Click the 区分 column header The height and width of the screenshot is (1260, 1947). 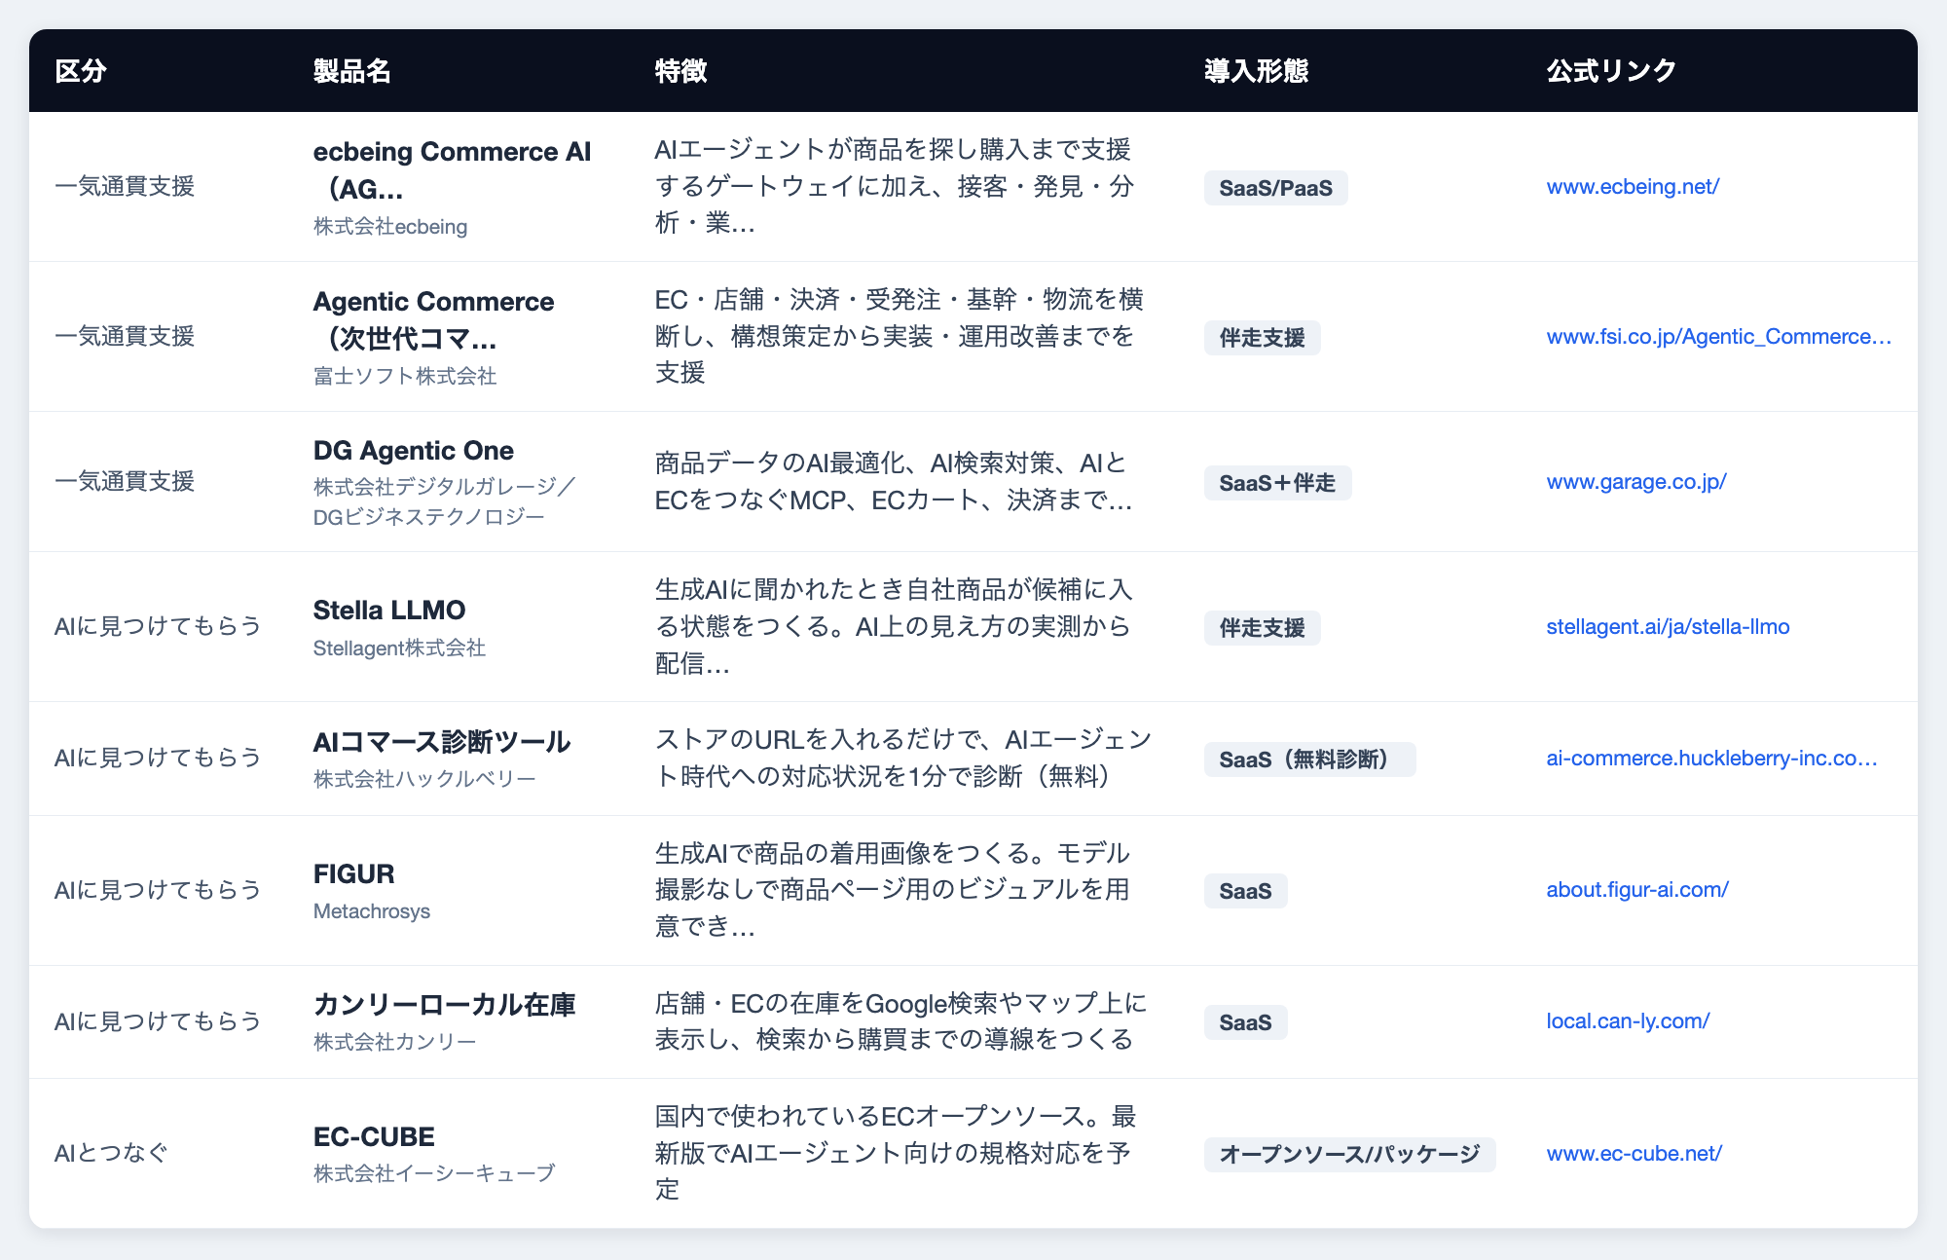click(x=81, y=71)
